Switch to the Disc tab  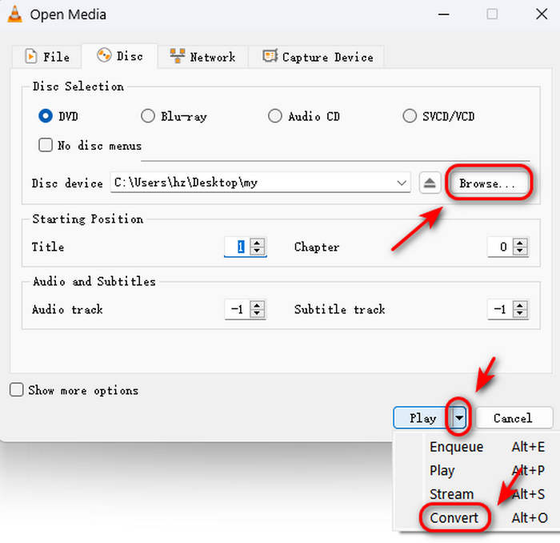click(120, 56)
